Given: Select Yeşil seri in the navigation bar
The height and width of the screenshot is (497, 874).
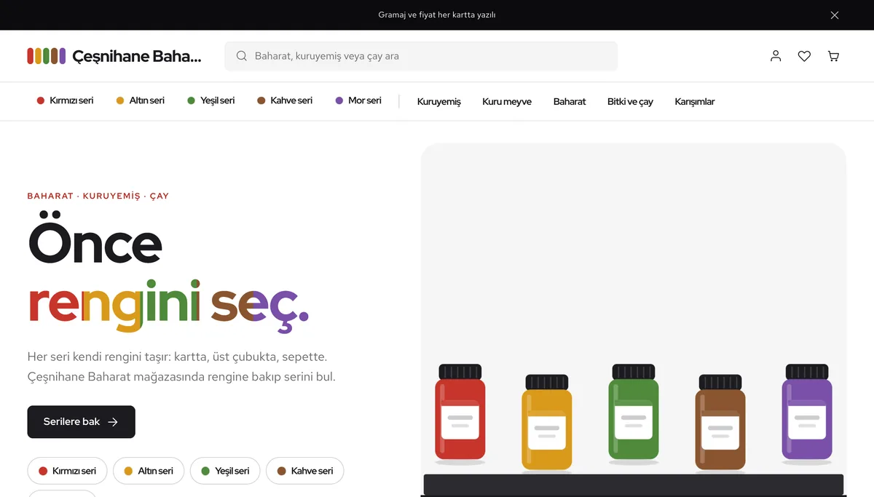Looking at the screenshot, I should pos(210,100).
